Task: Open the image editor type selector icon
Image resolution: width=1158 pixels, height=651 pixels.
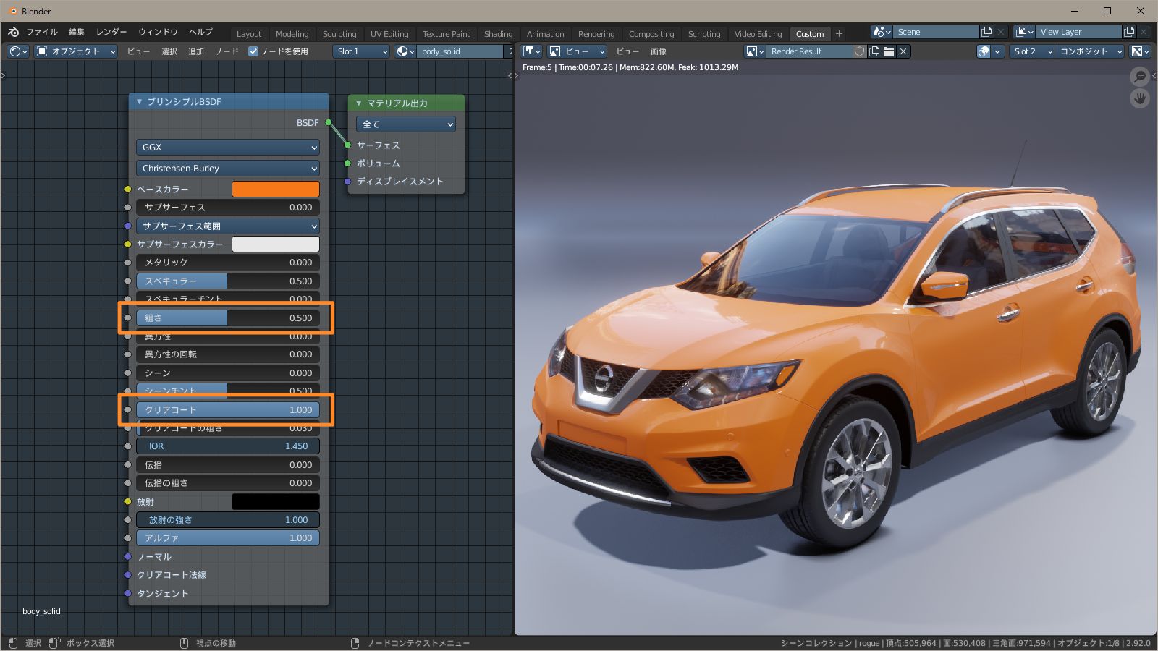Action: [532, 51]
